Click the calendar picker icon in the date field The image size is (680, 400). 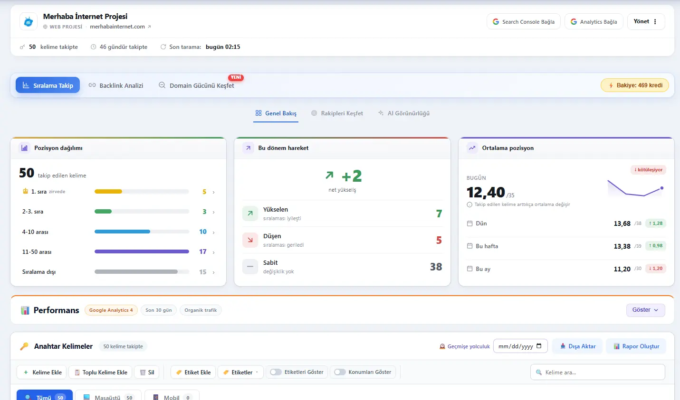pyautogui.click(x=539, y=346)
